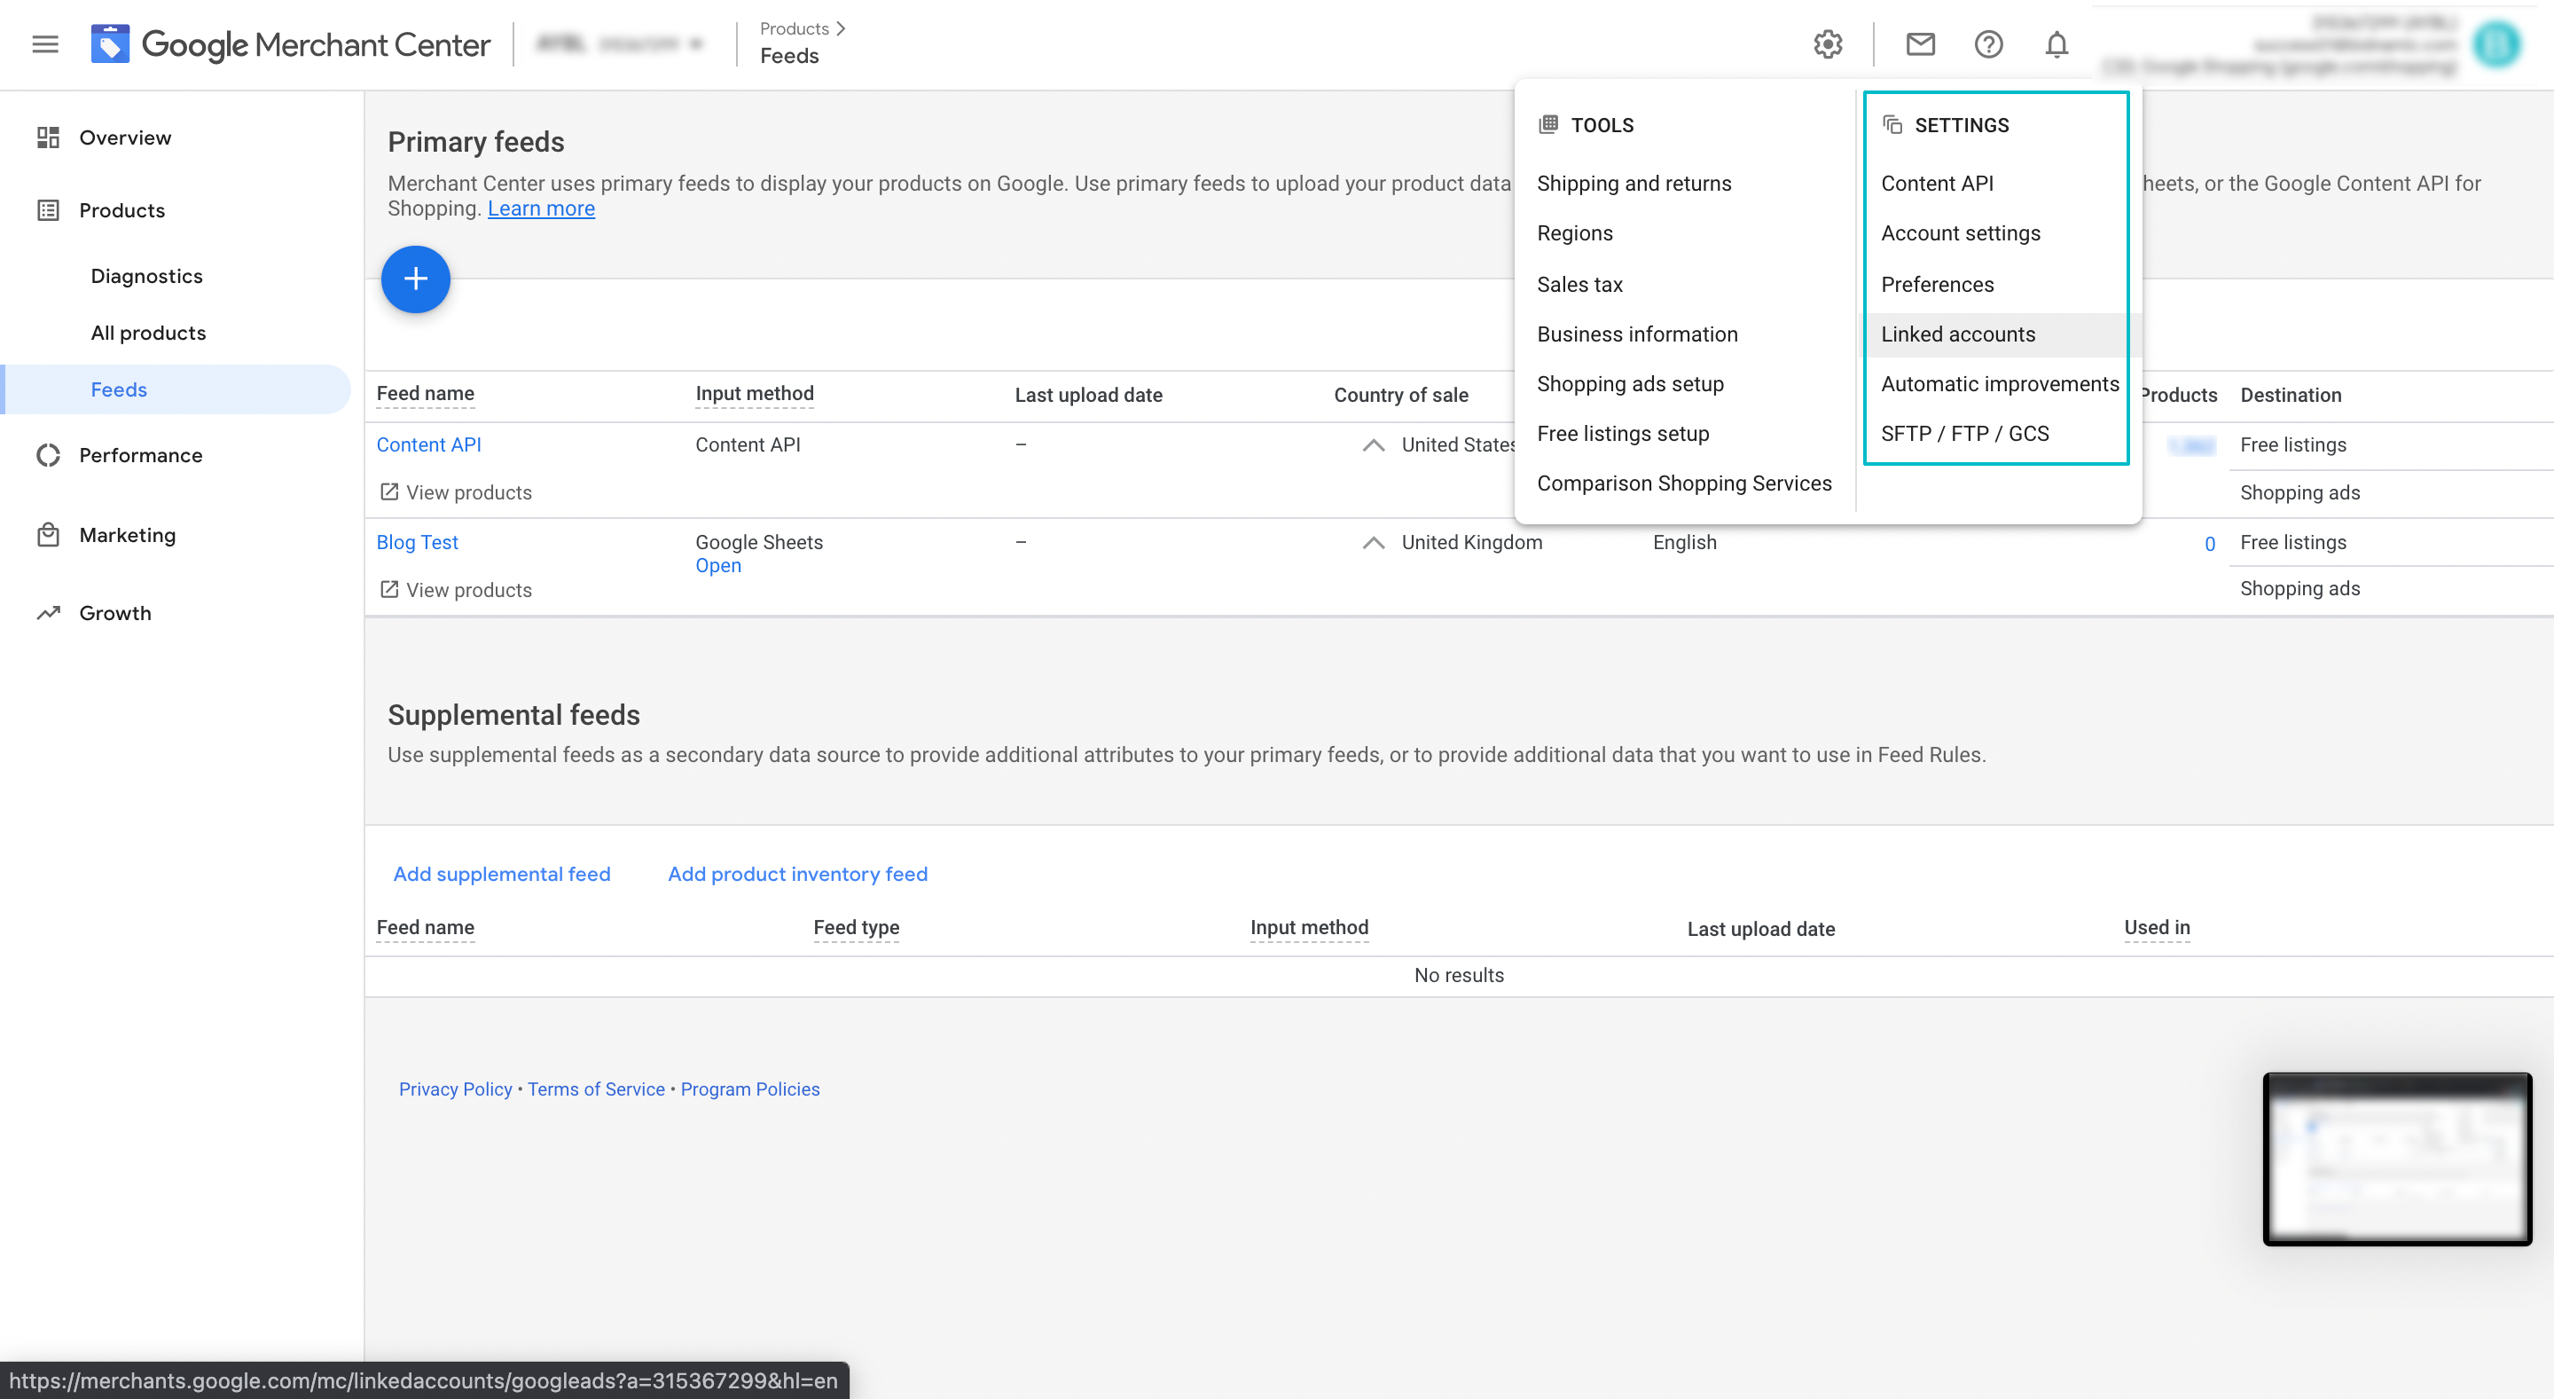Click the Google Merchant Center logo
2554x1399 pixels.
pos(291,44)
